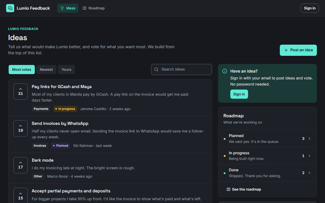Click the info icon beside Have an idea?

(x=225, y=71)
